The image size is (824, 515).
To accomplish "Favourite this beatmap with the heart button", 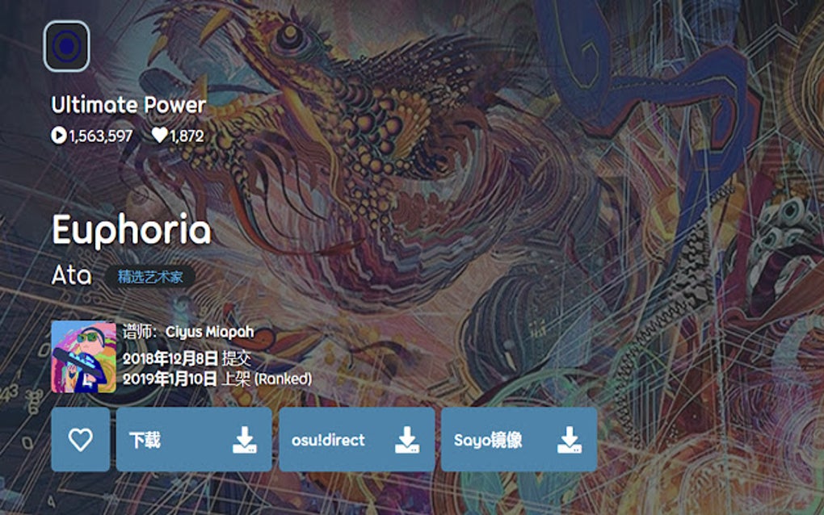I will pyautogui.click(x=81, y=439).
